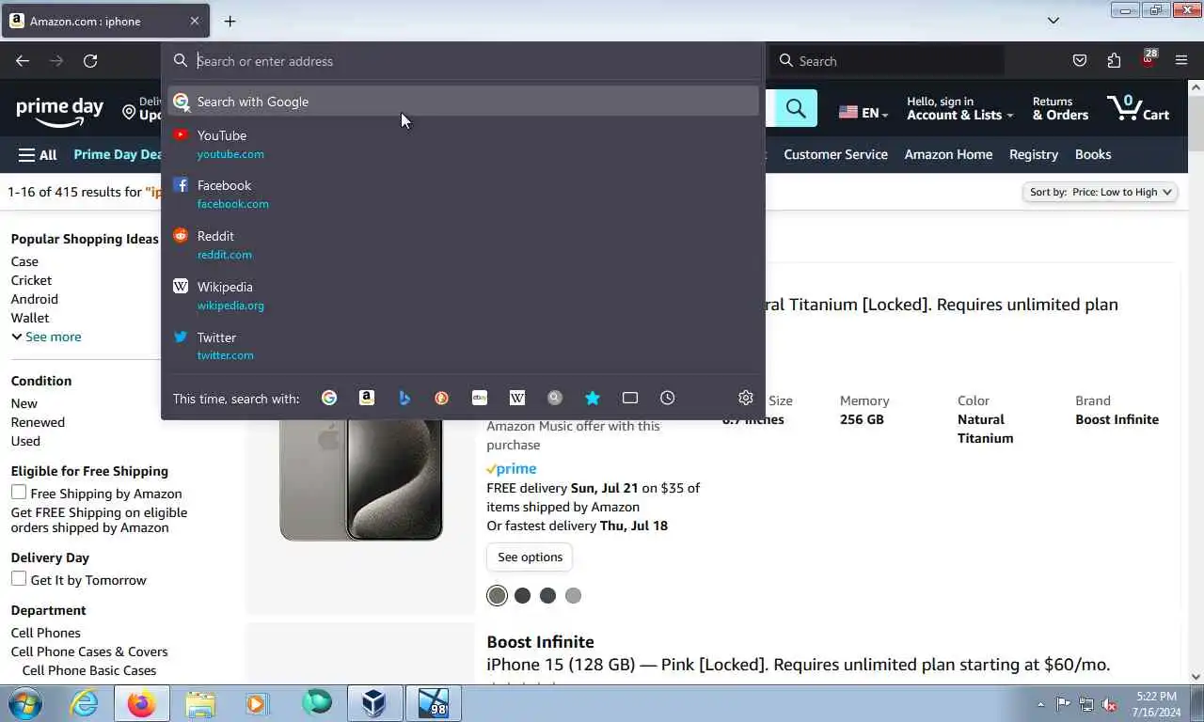
Task: Open the Extensions puzzle icon
Action: (1114, 60)
